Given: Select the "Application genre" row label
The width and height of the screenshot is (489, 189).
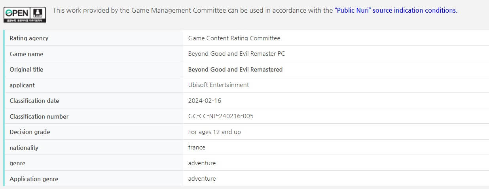Looking at the screenshot, I should tap(34, 179).
